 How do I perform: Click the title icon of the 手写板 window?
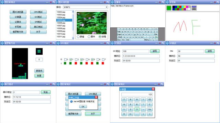[x=167, y=2]
